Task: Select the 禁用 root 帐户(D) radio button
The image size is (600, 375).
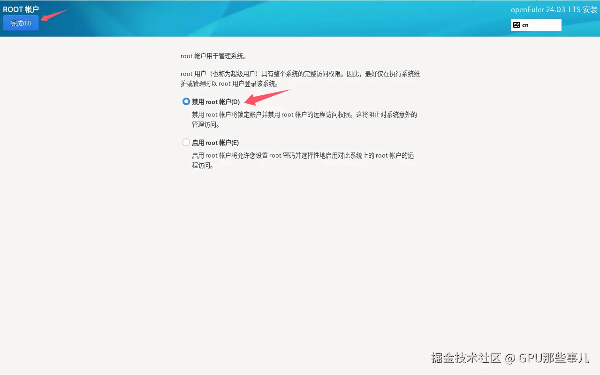Action: (x=186, y=102)
